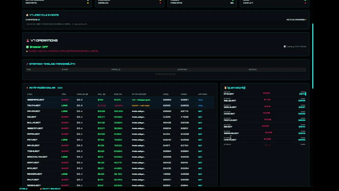This screenshot has height=191, width=339.
Task: Click the Canary P&L text in V7 Operations
Action: point(296,46)
